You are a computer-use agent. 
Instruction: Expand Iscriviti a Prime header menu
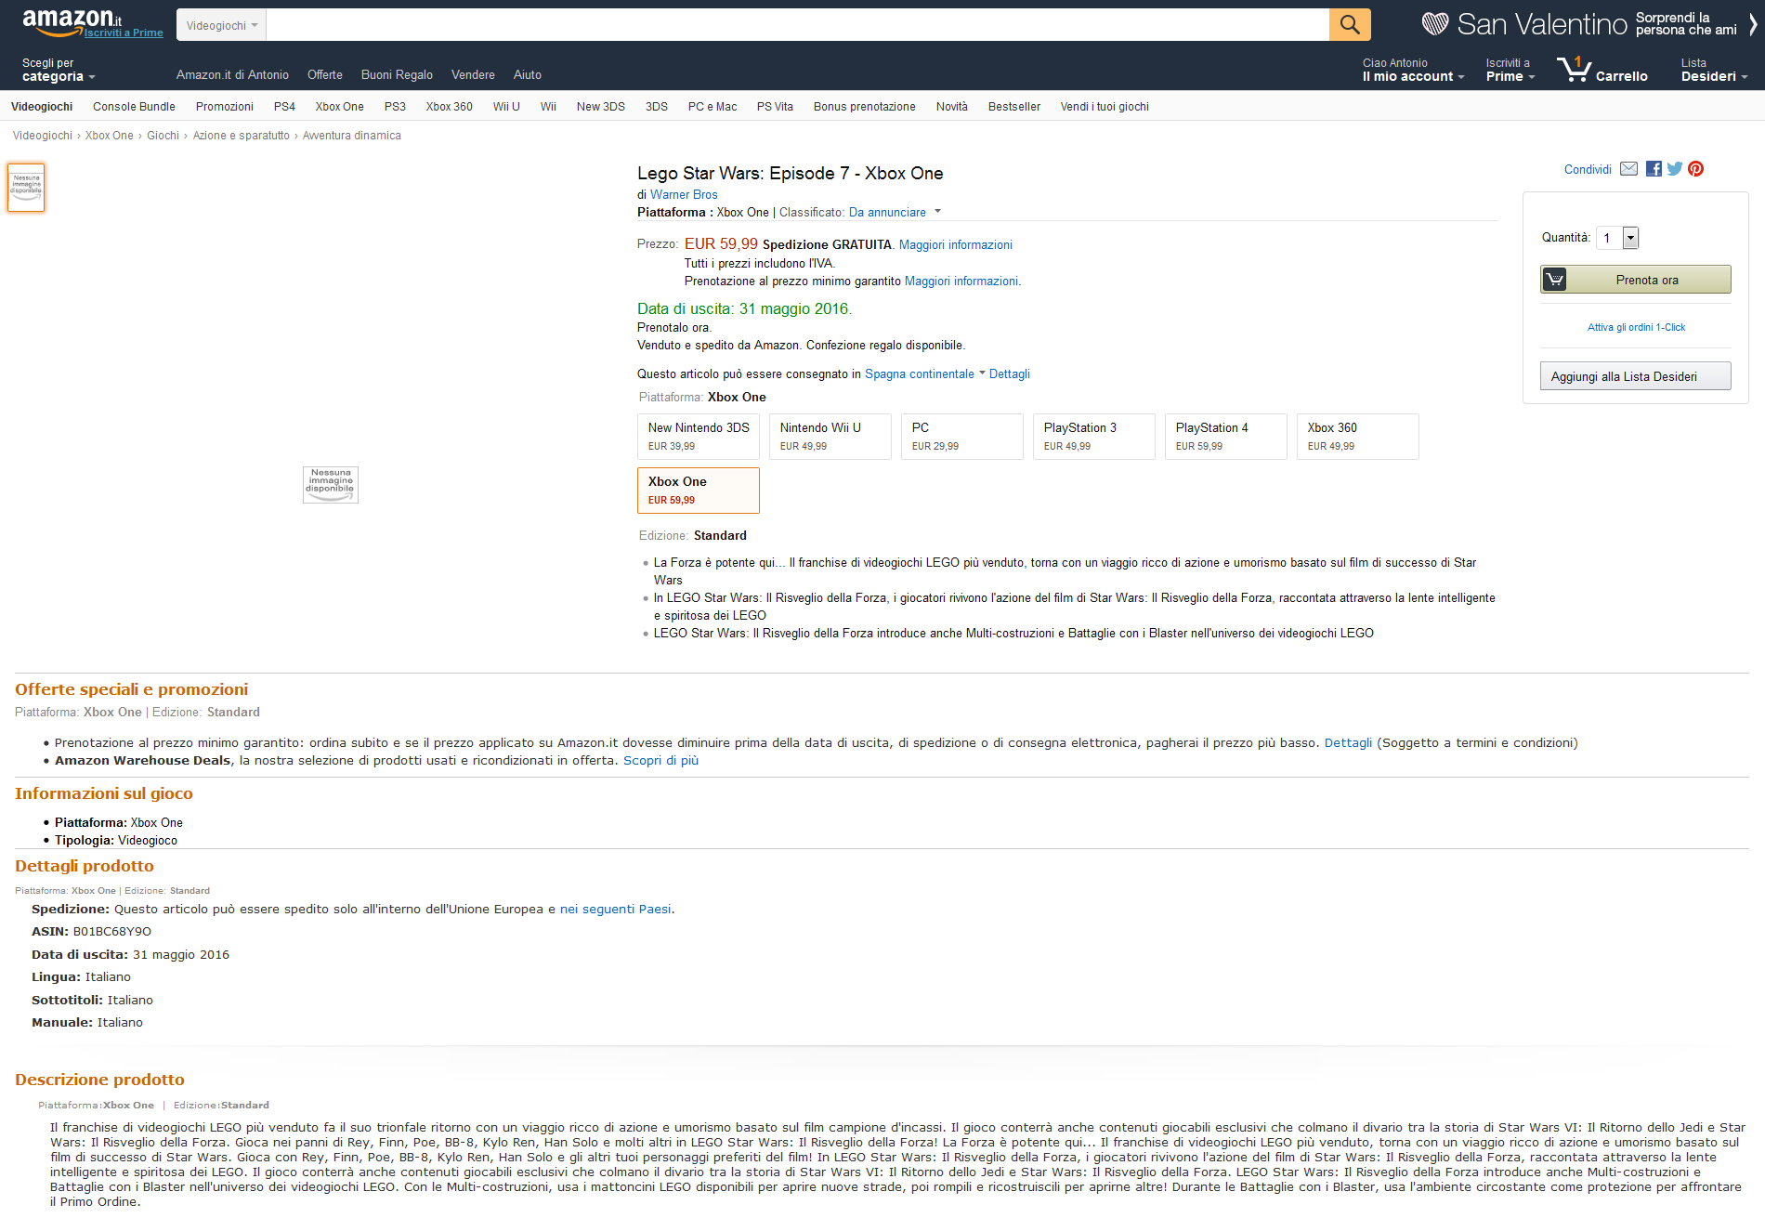tap(1510, 70)
